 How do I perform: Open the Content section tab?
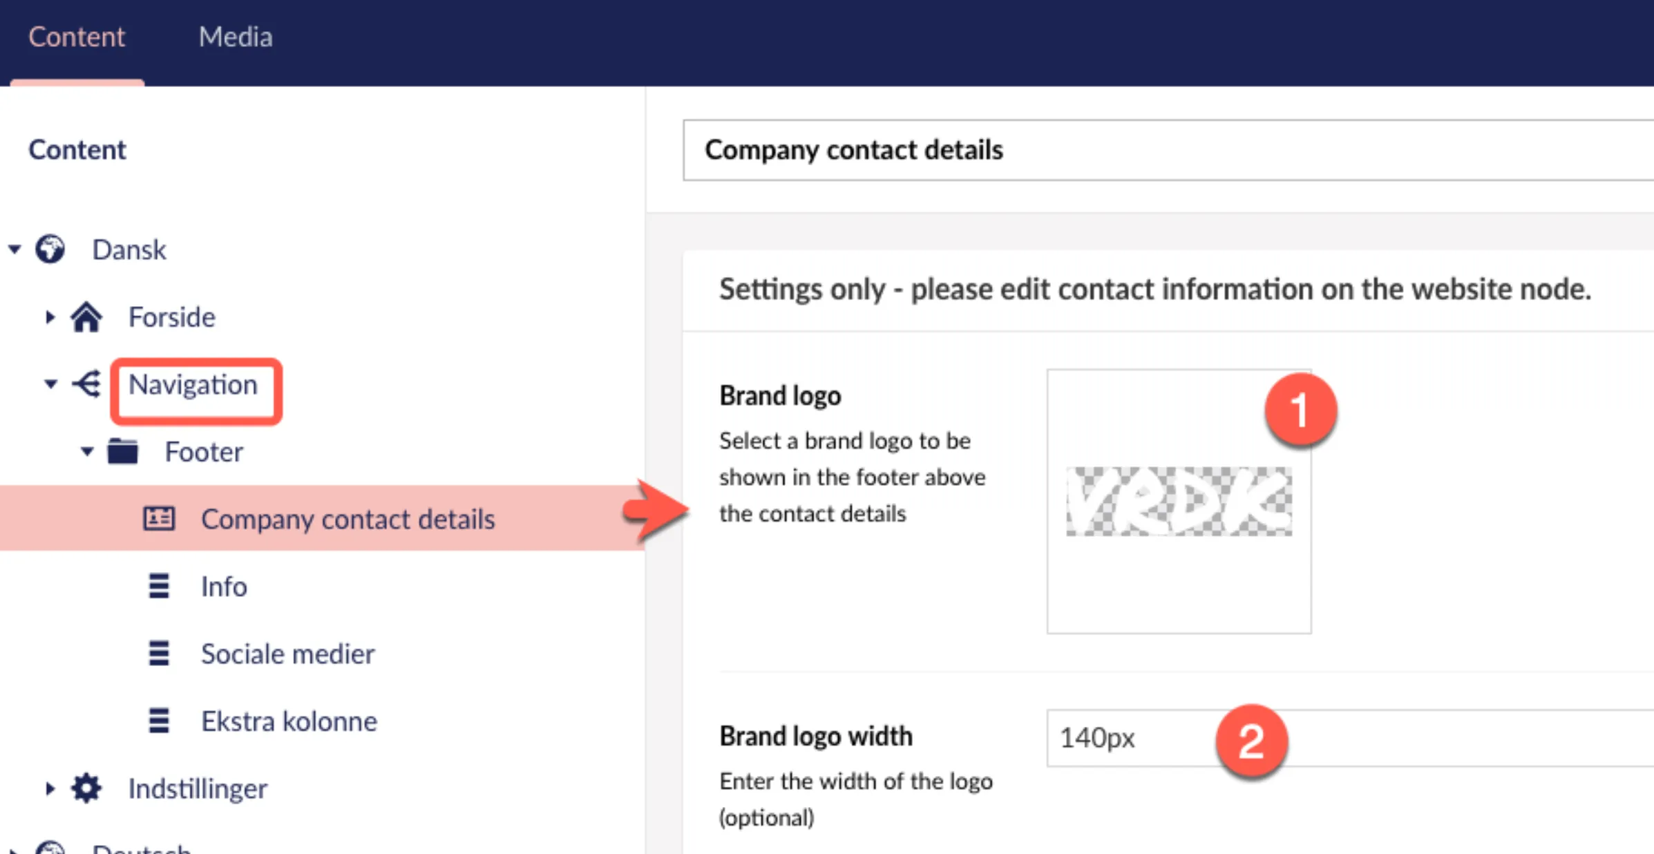(77, 37)
